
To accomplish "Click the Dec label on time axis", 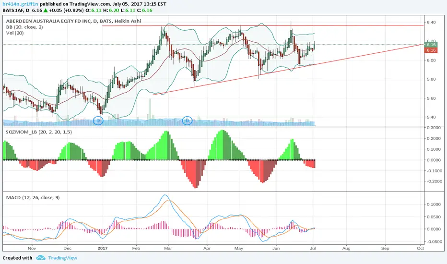I will [67, 248].
